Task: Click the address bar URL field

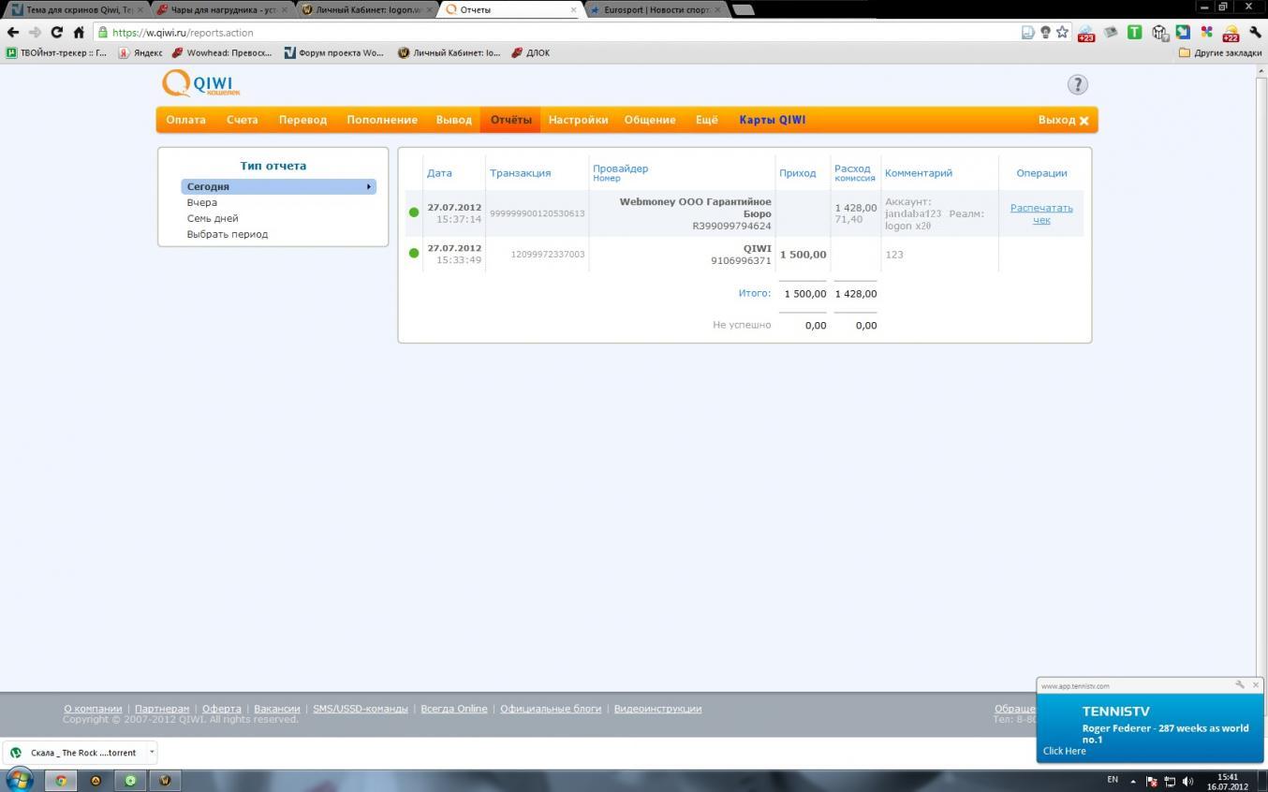Action: [562, 32]
